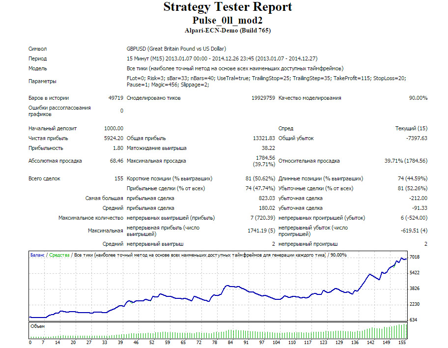The width and height of the screenshot is (448, 348).
Task: Click the short positions value 81 (50.62%)
Action: pyautogui.click(x=260, y=179)
